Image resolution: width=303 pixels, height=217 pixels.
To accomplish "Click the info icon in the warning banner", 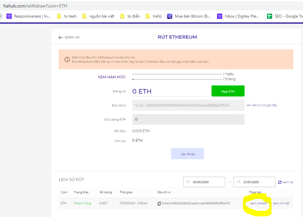I will point(67,59).
